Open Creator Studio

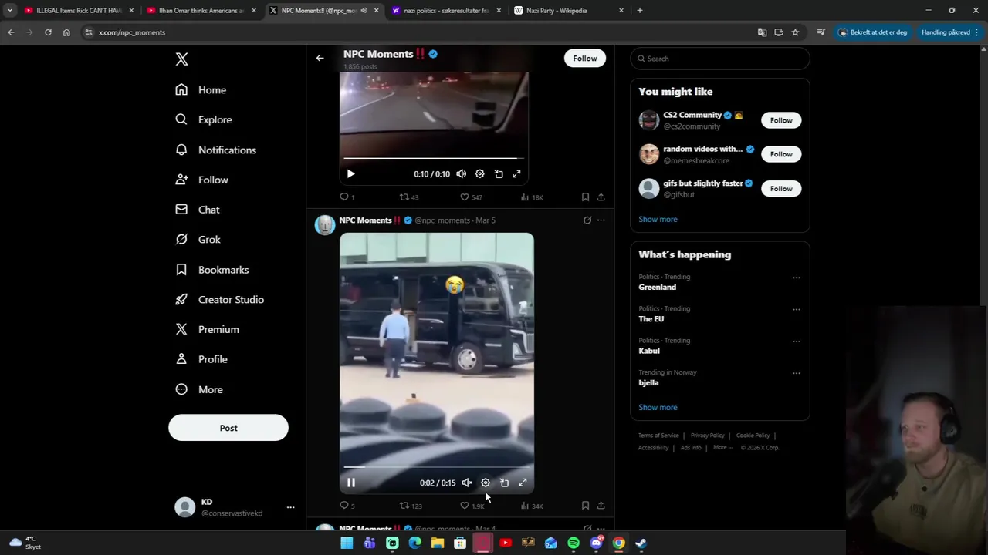tap(219, 299)
